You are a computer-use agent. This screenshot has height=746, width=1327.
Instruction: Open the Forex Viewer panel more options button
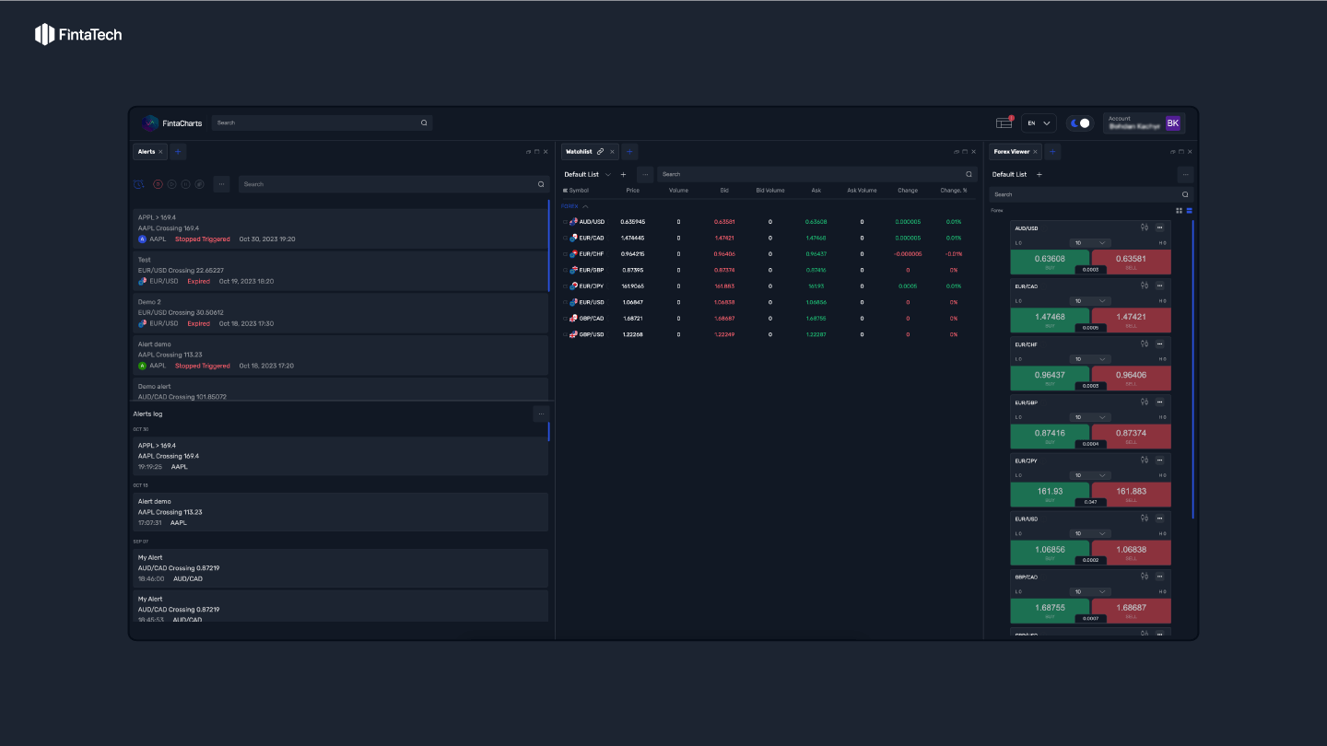(1185, 174)
